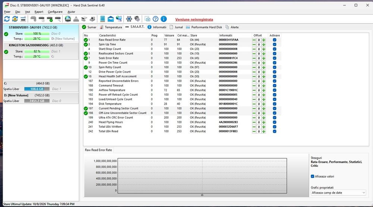Uncheck Activare for Spin Up Time
373x207 pixels.
pos(275,44)
